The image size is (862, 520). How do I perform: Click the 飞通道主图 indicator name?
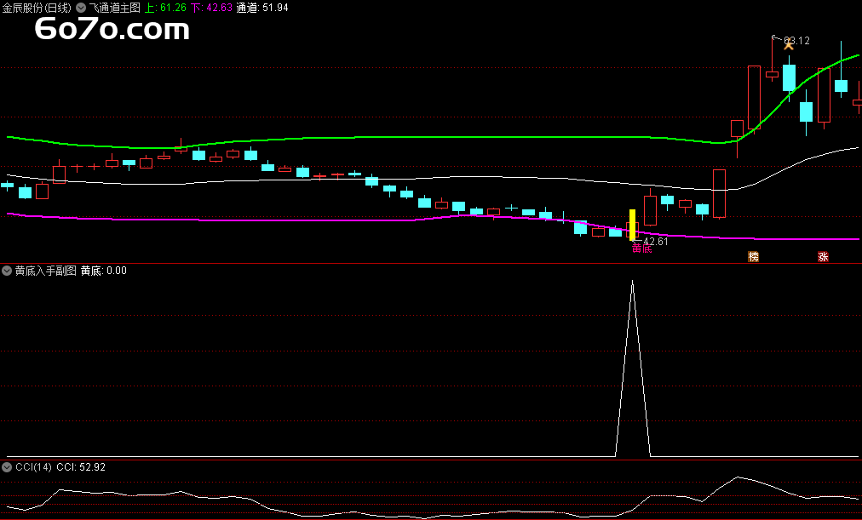(x=115, y=8)
